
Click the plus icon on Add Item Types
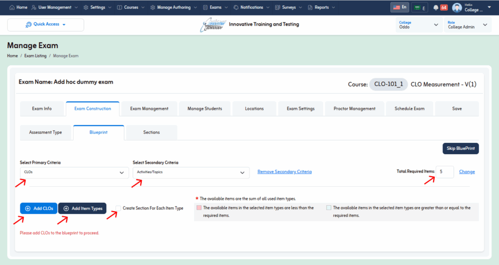coord(66,209)
